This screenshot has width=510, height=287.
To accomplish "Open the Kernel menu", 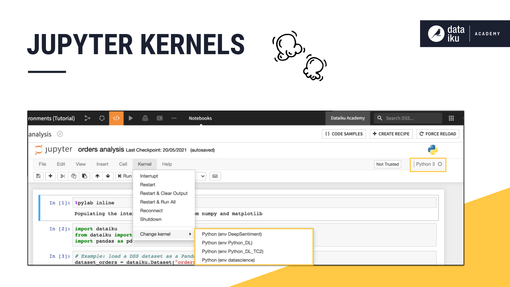I will (x=144, y=164).
